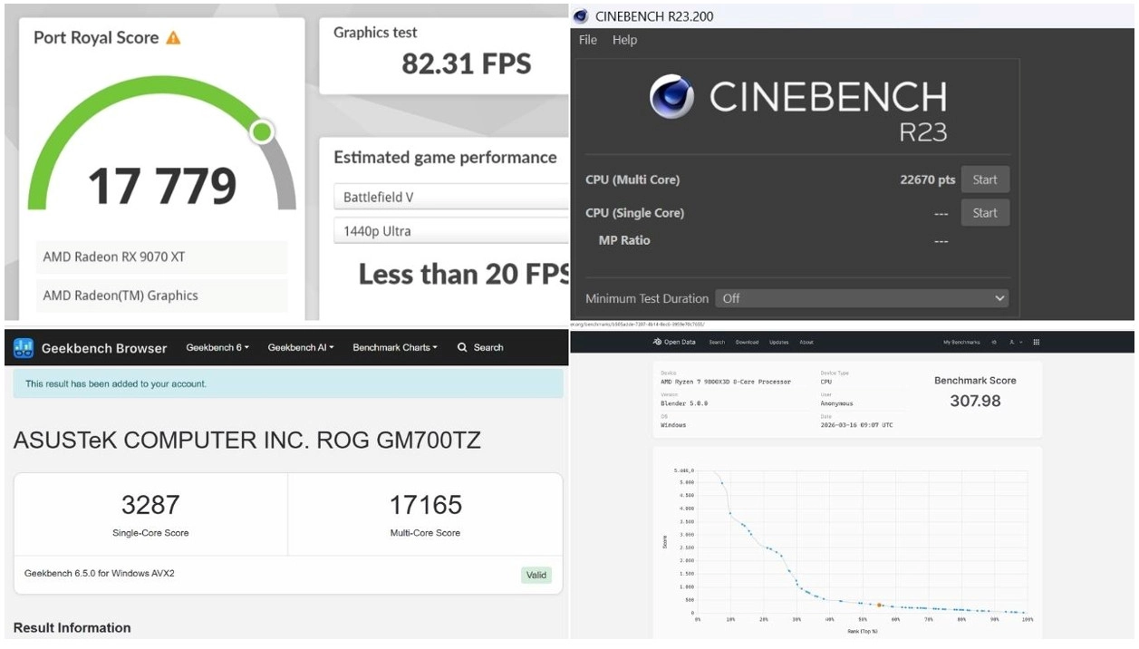Expand the Geekbench 6 dropdown menu

coord(217,348)
